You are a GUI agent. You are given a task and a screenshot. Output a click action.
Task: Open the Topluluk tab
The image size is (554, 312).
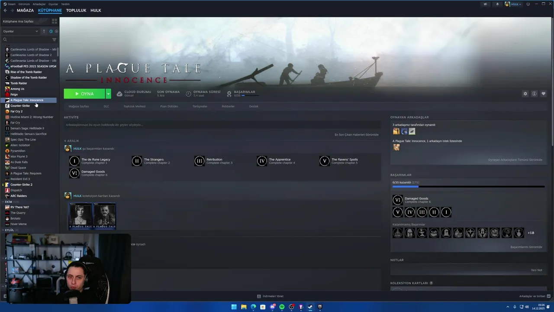coord(76,10)
